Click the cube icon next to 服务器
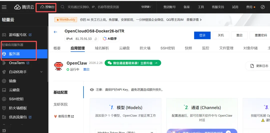 tap(4, 54)
